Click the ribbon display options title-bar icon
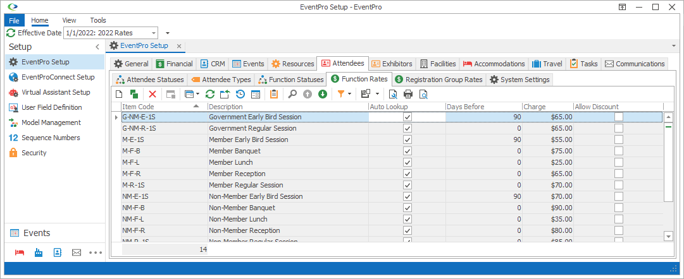The height and width of the screenshot is (279, 684). tap(622, 7)
